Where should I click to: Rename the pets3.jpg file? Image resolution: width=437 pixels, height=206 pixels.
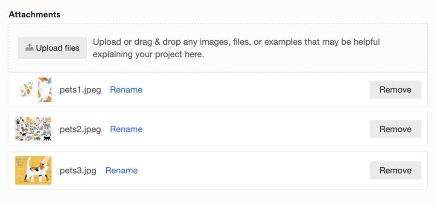point(121,171)
